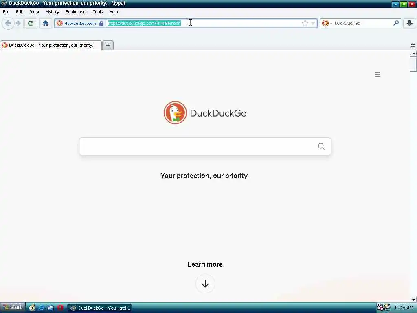Click the main DuckDuckGo search box

click(x=205, y=146)
